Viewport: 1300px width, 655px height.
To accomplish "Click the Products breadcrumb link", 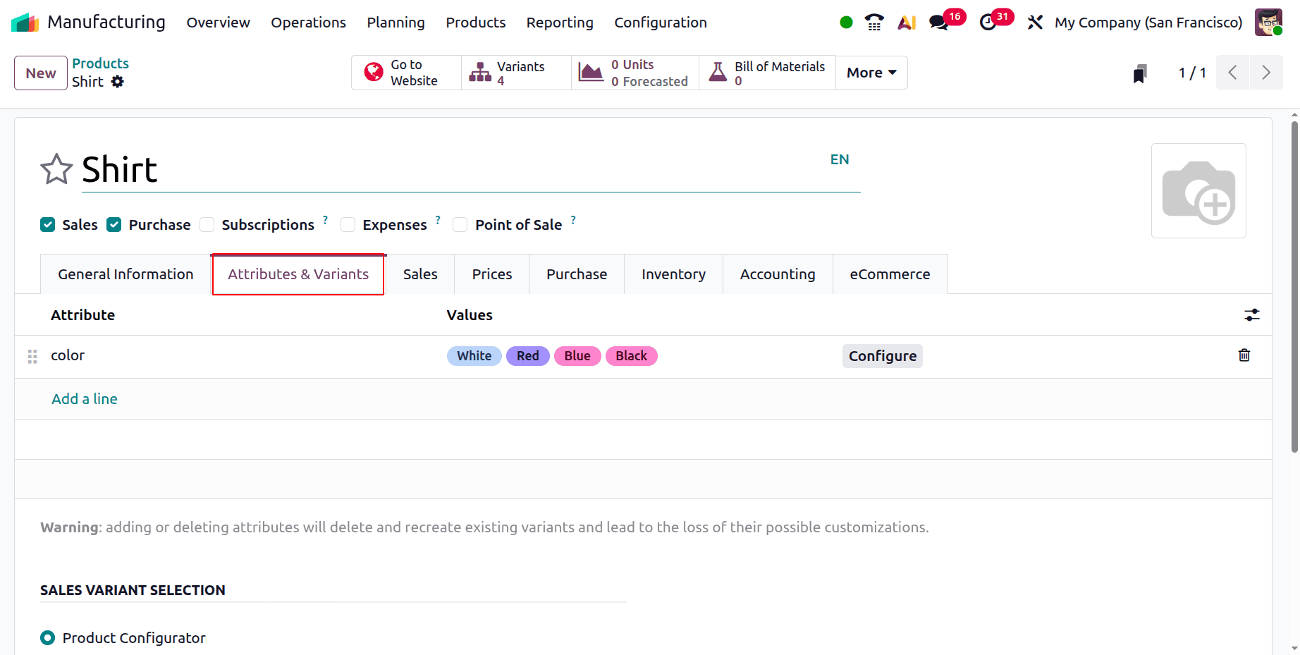I will pyautogui.click(x=100, y=63).
